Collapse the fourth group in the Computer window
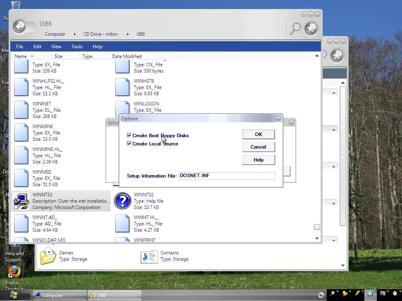402x301 pixels. pos(334,203)
